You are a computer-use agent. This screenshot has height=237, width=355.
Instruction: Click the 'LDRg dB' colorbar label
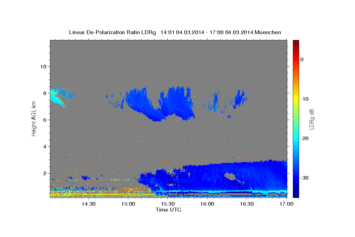click(311, 119)
